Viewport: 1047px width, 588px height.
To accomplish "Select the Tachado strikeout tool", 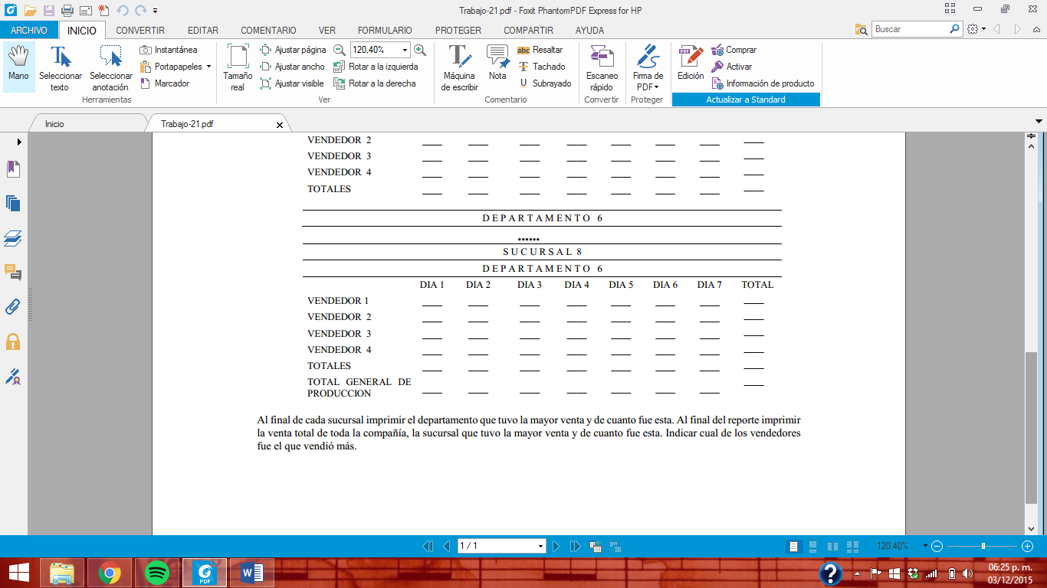I will point(542,67).
